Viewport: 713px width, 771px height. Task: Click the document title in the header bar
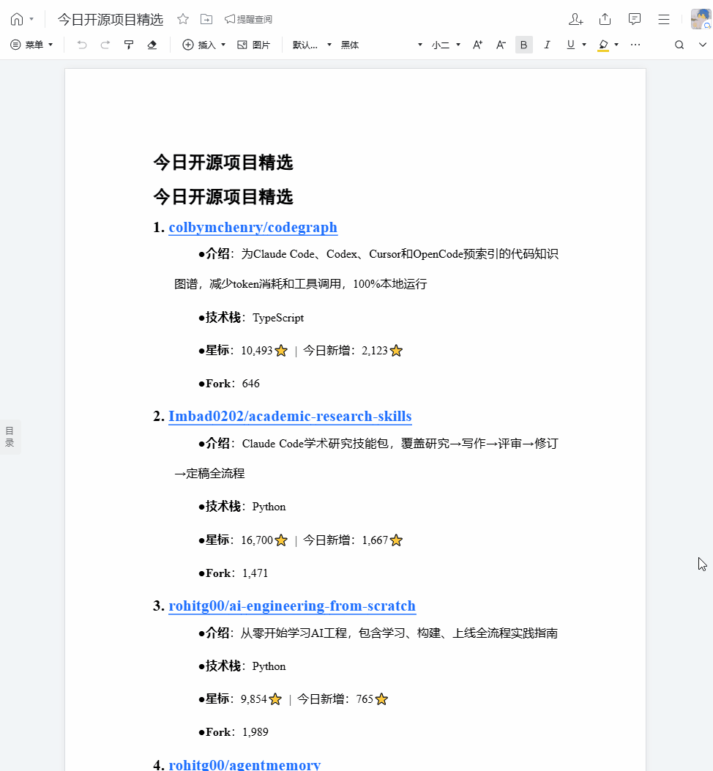coord(111,19)
